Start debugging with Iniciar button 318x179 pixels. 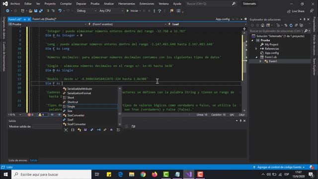pyautogui.click(x=133, y=11)
